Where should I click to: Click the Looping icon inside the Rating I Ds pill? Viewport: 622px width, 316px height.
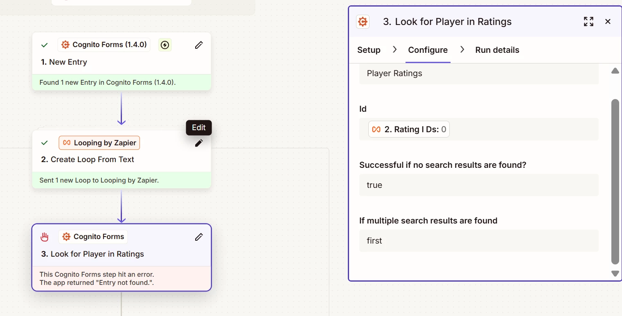[x=376, y=129]
